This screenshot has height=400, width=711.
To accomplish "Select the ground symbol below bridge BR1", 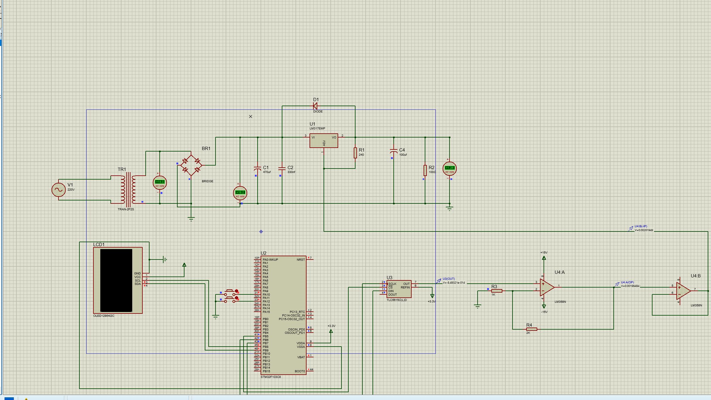I will click(x=191, y=219).
